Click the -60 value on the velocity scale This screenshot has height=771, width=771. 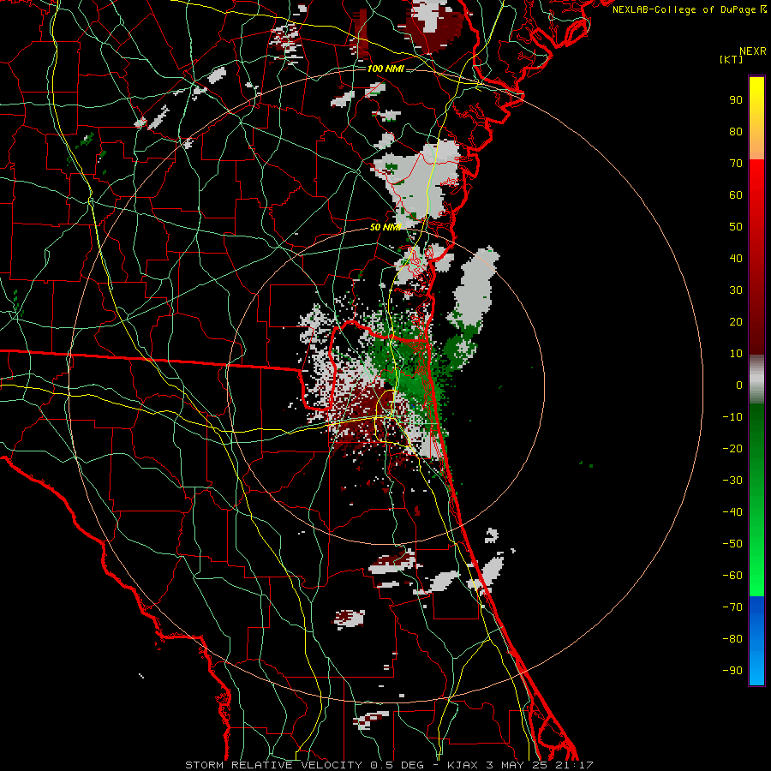click(732, 576)
